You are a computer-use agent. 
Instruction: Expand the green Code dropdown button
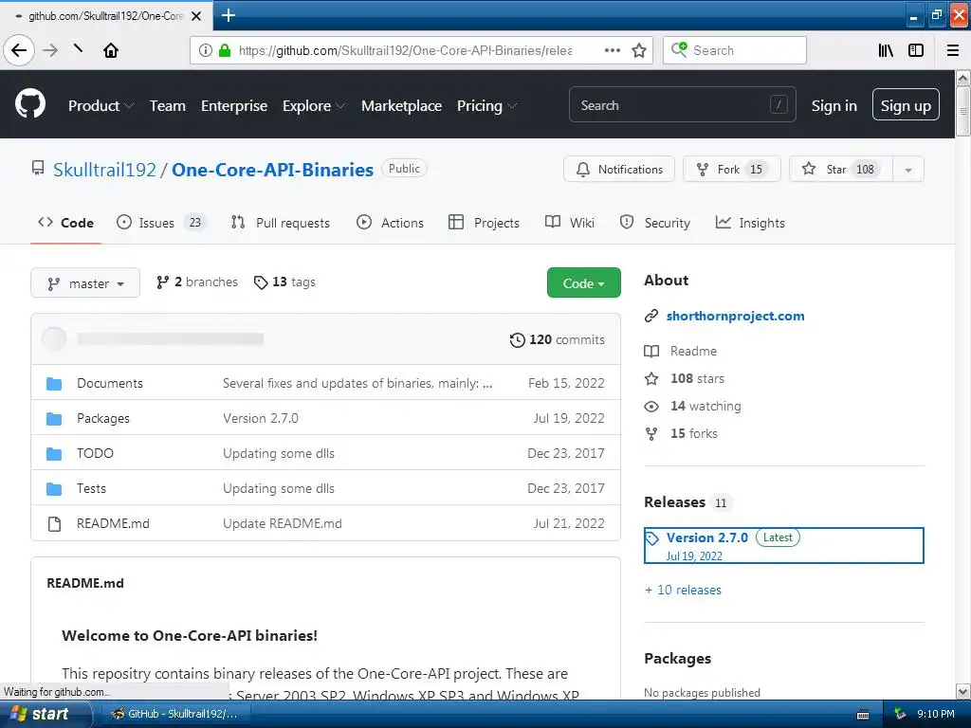(x=583, y=282)
